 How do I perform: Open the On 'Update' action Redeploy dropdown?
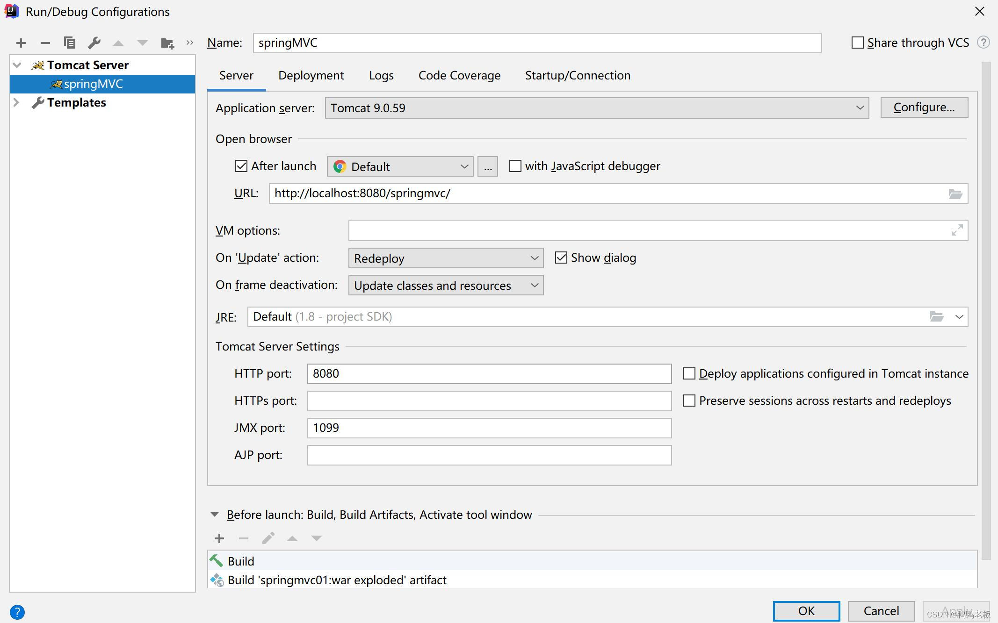pos(445,258)
